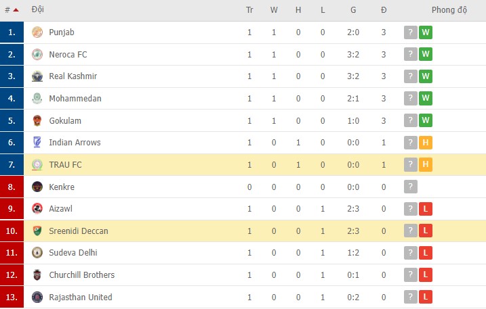Sort standings by the G goals header
Image resolution: width=486 pixels, height=309 pixels.
[x=352, y=10]
